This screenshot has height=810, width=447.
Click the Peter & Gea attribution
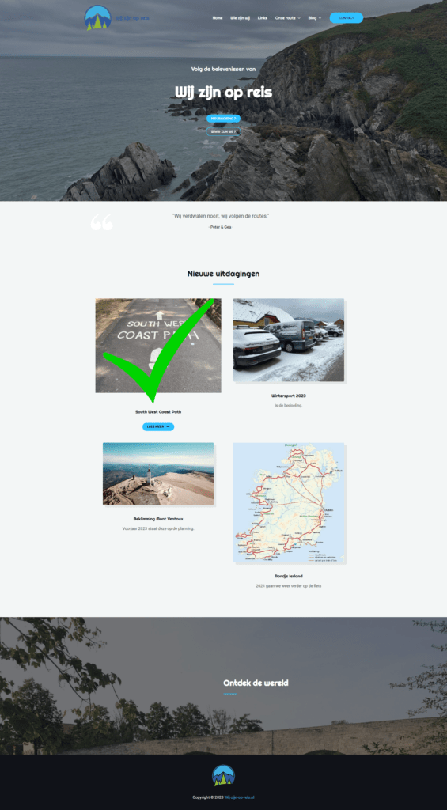click(221, 227)
